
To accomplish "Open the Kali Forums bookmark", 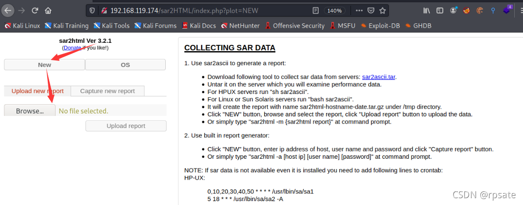I will pyautogui.click(x=155, y=25).
